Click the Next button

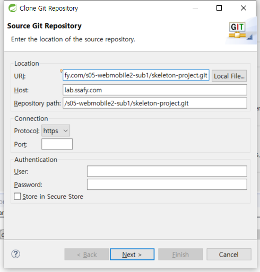tap(132, 255)
